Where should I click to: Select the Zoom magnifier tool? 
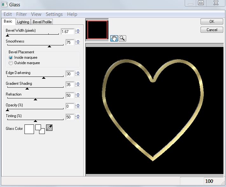click(x=122, y=38)
